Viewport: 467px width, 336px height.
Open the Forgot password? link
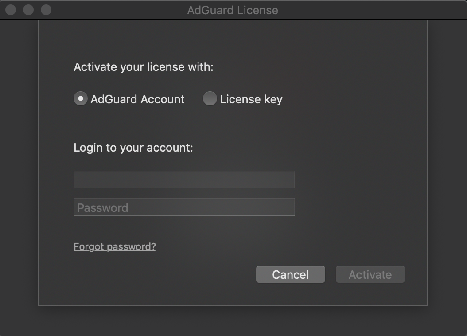114,246
